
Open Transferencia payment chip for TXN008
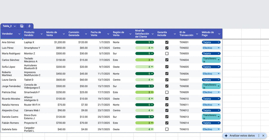click(211, 86)
